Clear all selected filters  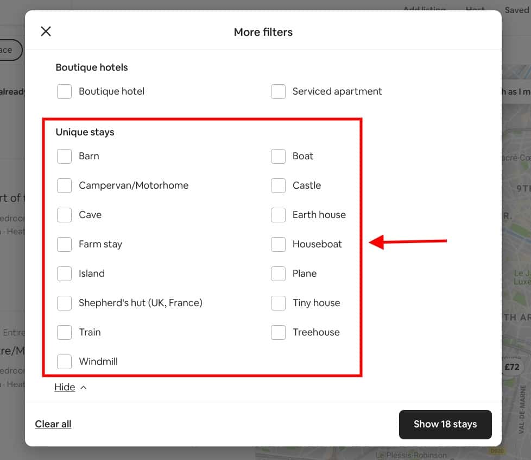tap(53, 424)
